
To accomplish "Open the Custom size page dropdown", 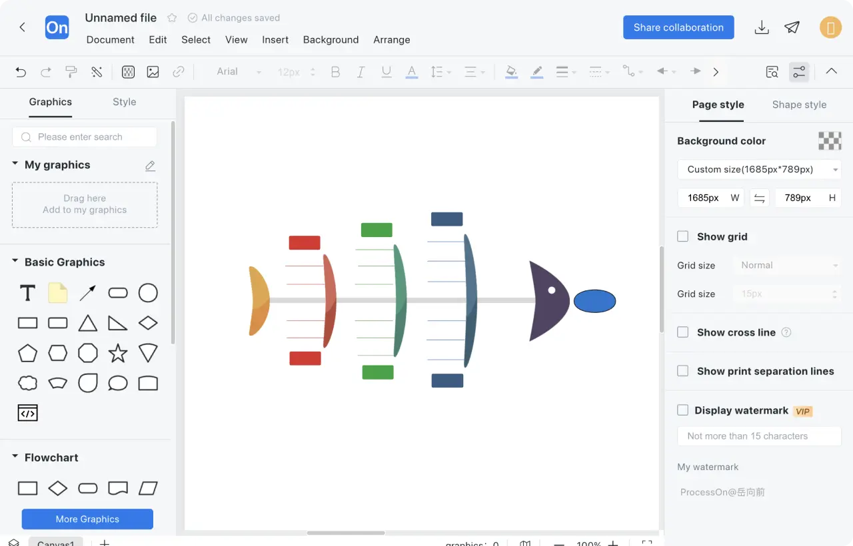I will (759, 169).
